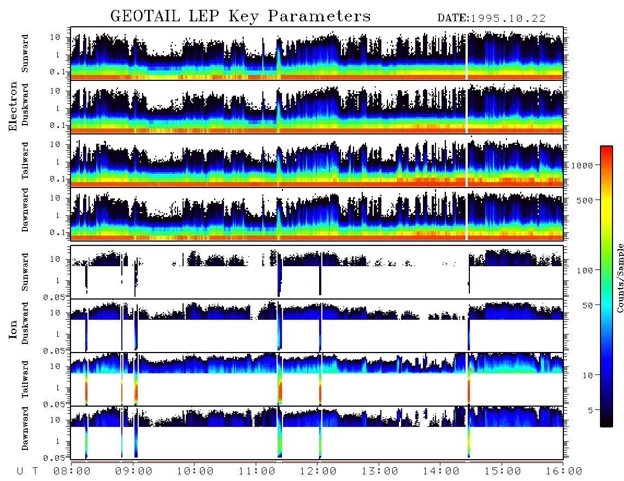Click the 50 color bar tick label

587,306
